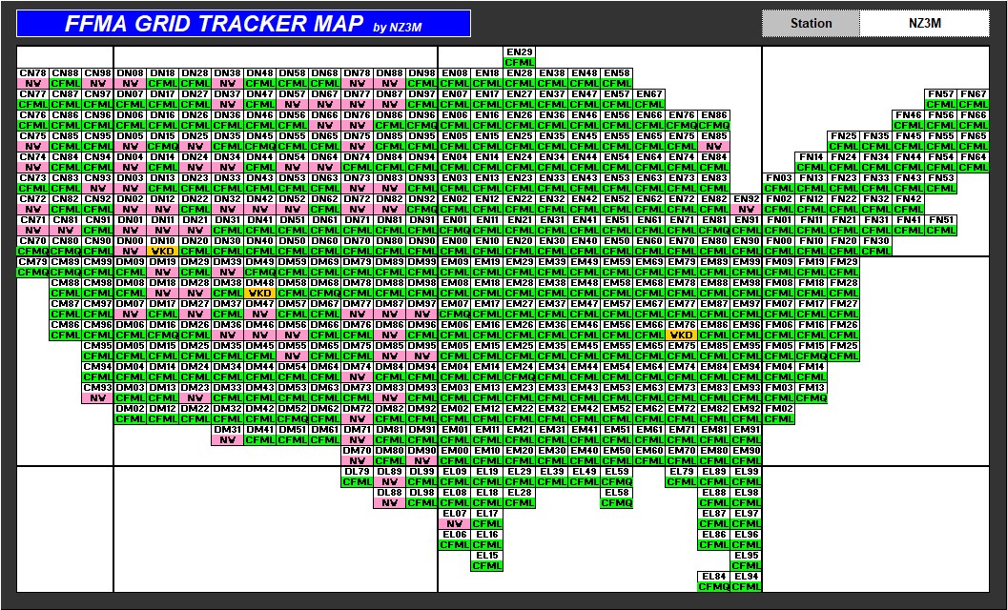Click the EN29 grid cell at top
Image resolution: width=1007 pixels, height=610 pixels.
pyautogui.click(x=520, y=52)
